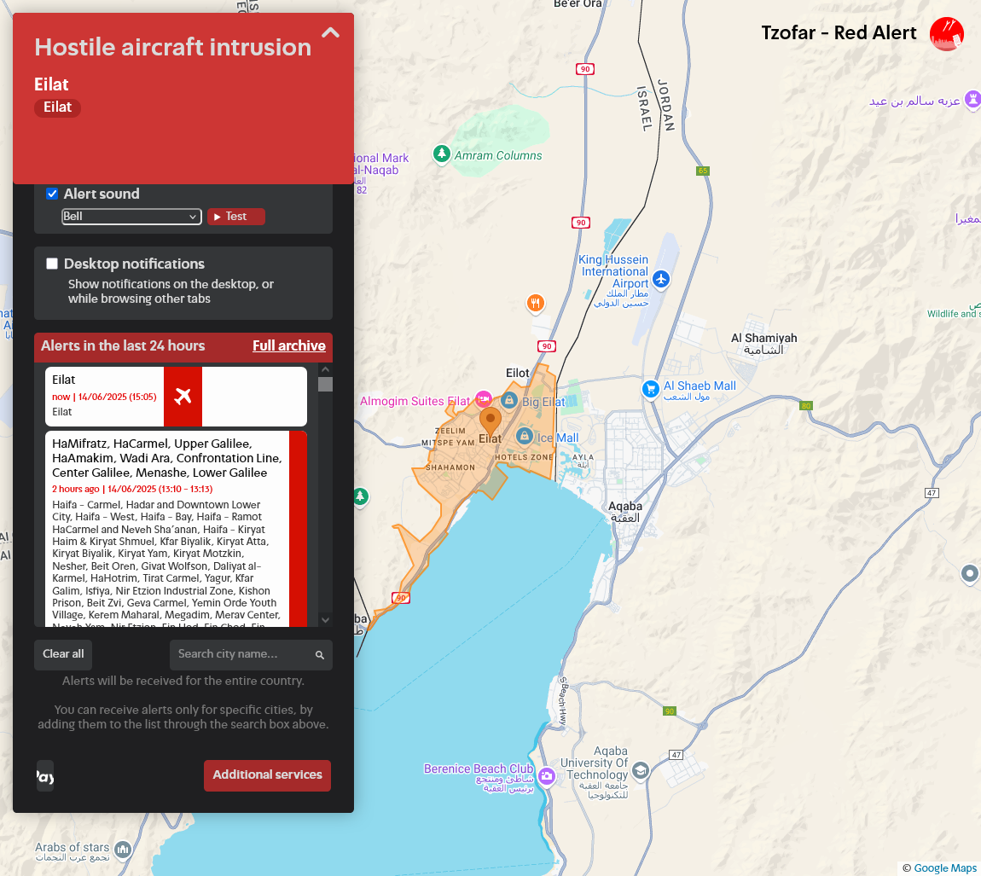Open the Full archive link
Viewport: 981px width, 876px height.
click(x=289, y=346)
